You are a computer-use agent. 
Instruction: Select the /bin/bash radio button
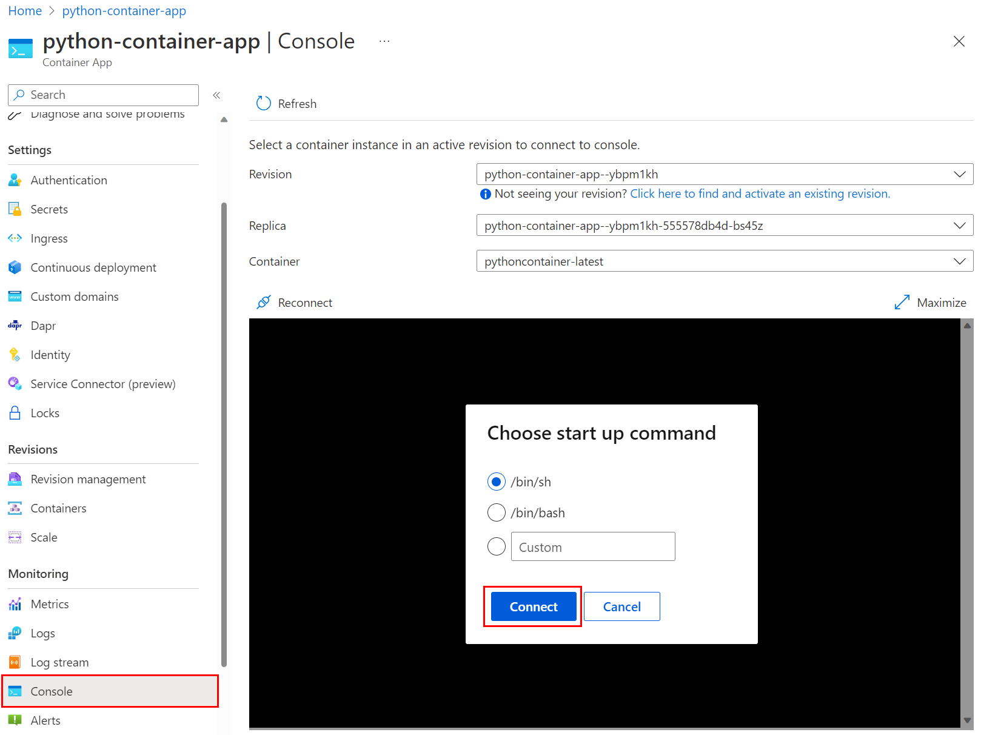pyautogui.click(x=497, y=512)
